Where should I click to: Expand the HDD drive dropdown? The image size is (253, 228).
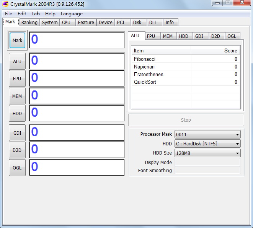pos(207,144)
